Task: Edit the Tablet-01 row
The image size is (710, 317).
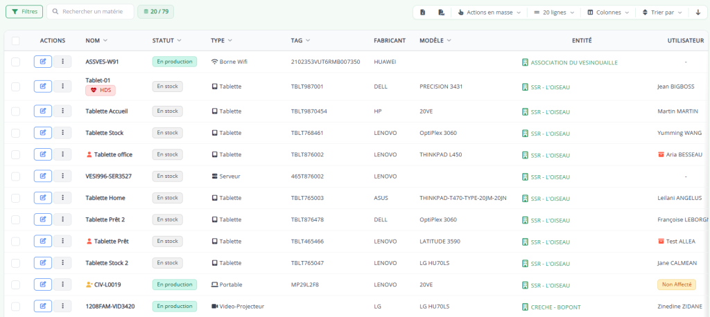Action: click(x=43, y=86)
